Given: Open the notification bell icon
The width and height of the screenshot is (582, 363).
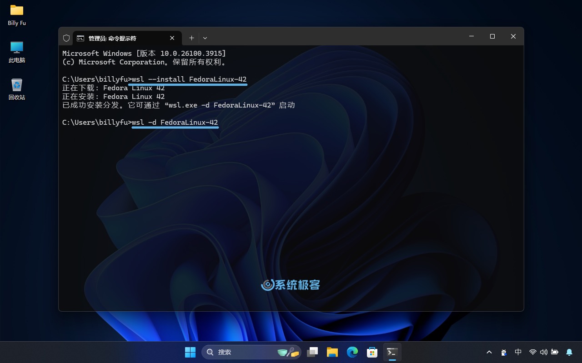Looking at the screenshot, I should [569, 352].
